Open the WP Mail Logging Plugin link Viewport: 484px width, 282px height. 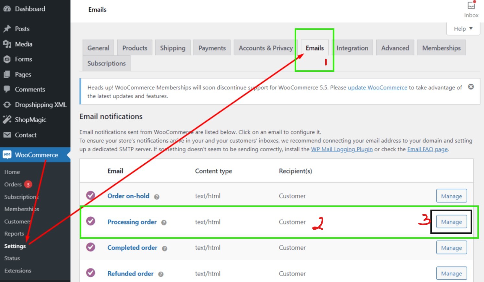point(342,149)
